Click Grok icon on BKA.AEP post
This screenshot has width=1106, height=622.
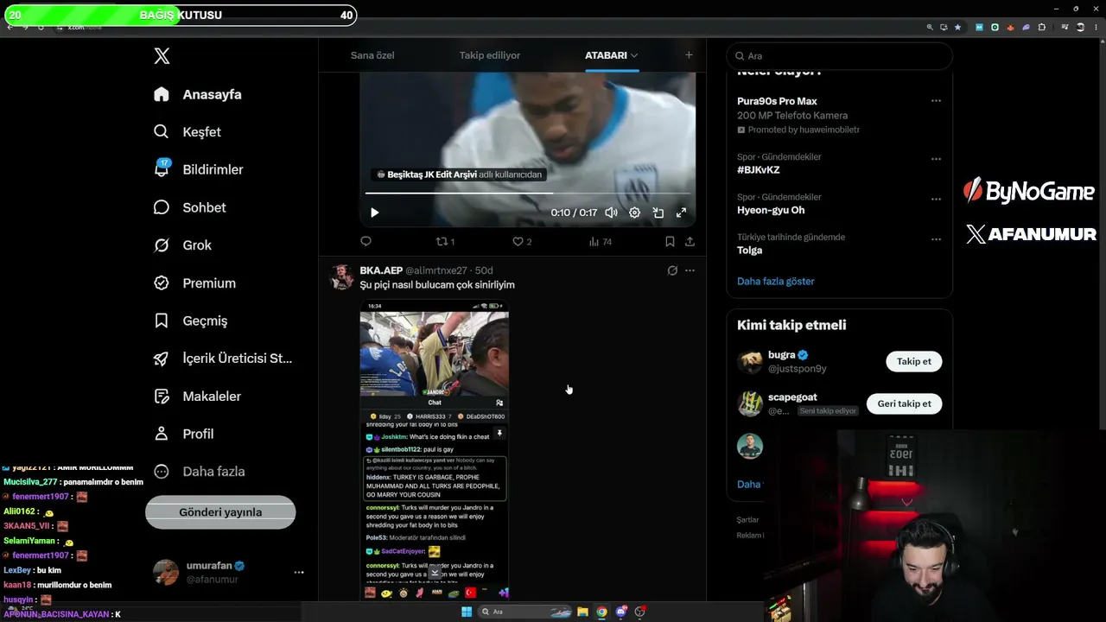point(672,270)
